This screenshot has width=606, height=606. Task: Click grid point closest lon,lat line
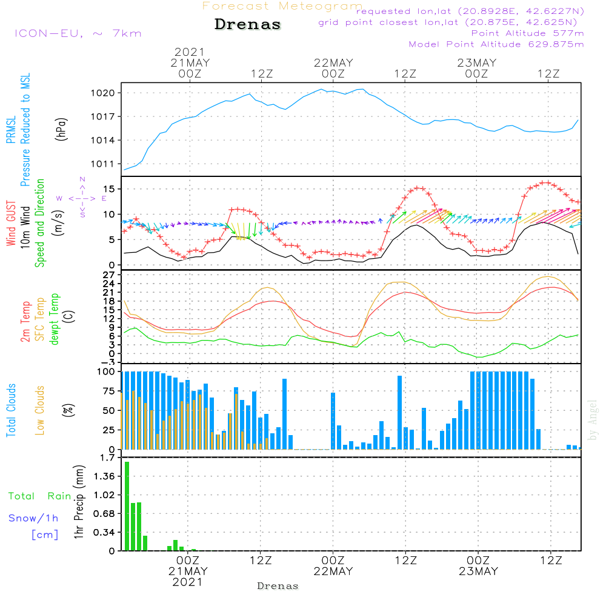448,22
